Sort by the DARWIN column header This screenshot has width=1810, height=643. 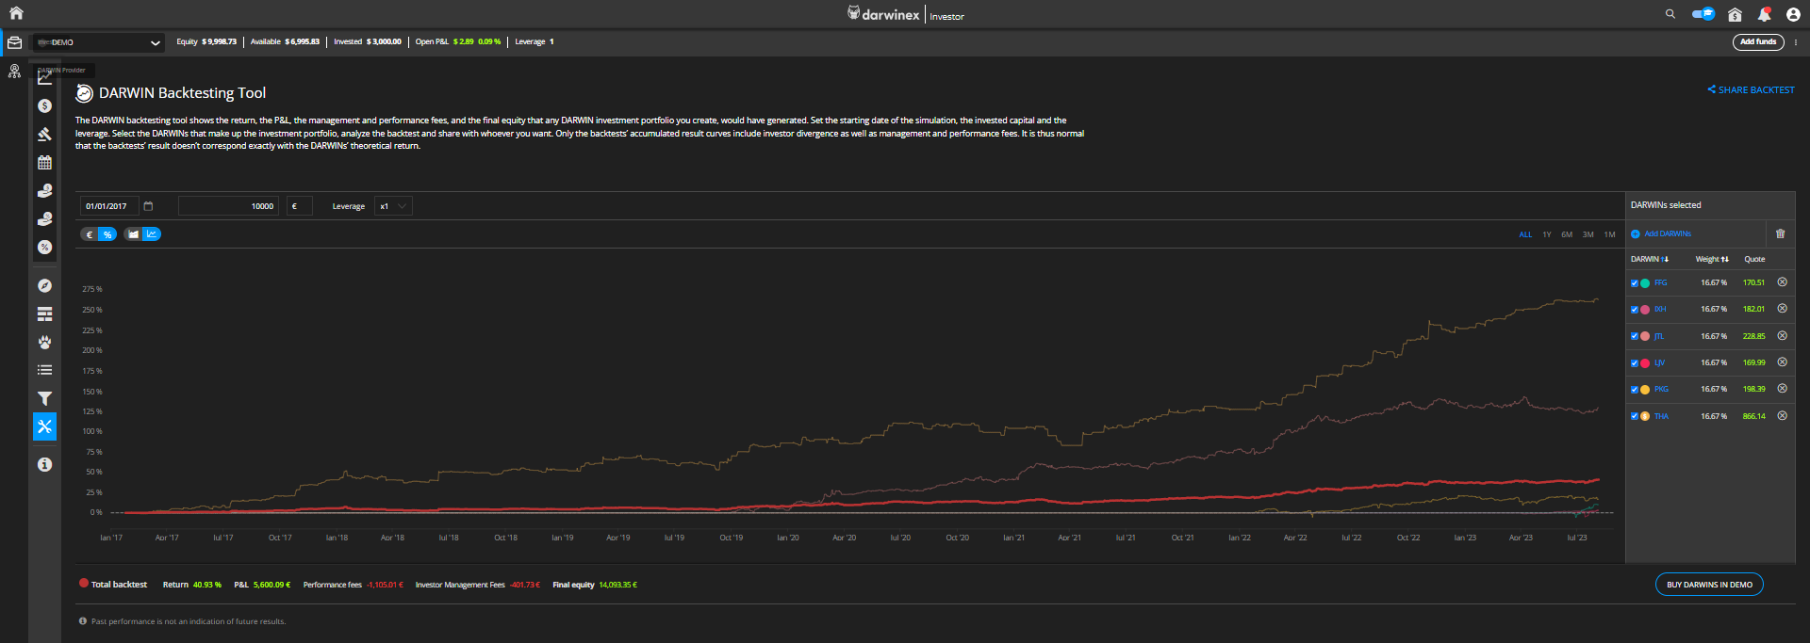[1650, 259]
